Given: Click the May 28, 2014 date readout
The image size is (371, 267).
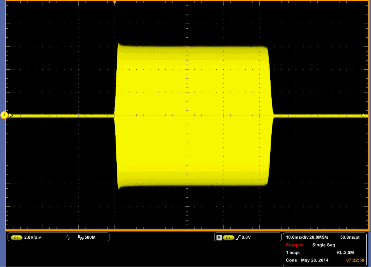Looking at the screenshot, I should pos(315,260).
